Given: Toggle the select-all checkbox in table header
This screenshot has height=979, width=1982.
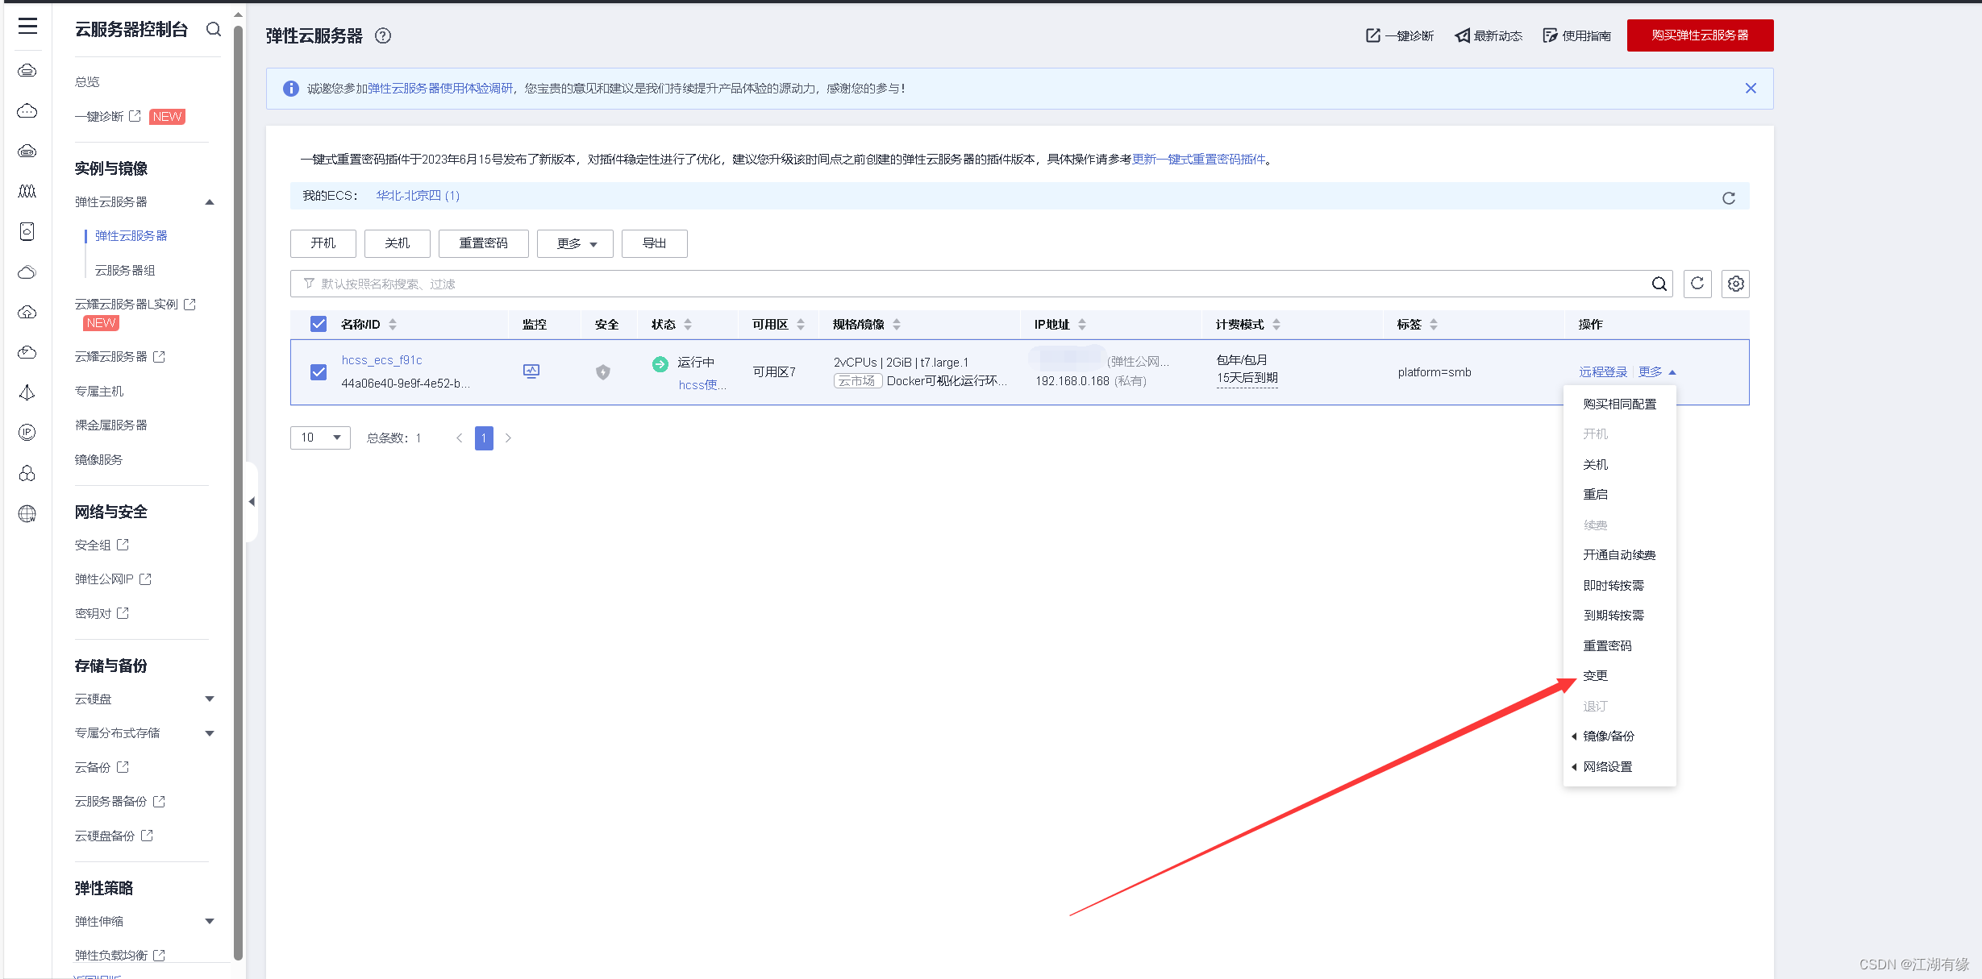Looking at the screenshot, I should coord(319,324).
